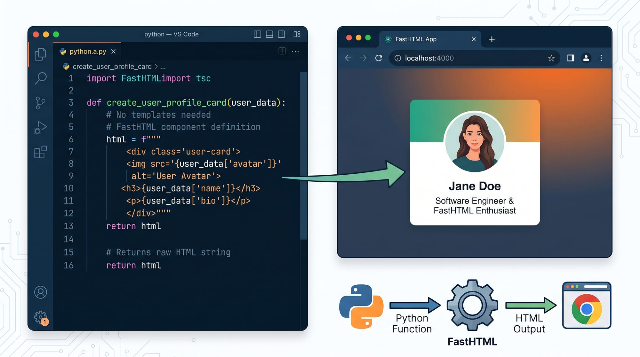This screenshot has height=357, width=640.
Task: Click line number 13 in gutter
Action: coord(68,226)
